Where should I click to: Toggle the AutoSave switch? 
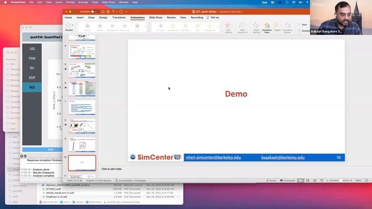click(x=94, y=12)
